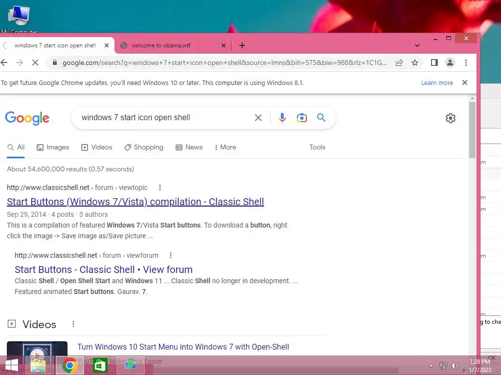Switch to Shopping results
501x375 pixels.
(144, 147)
